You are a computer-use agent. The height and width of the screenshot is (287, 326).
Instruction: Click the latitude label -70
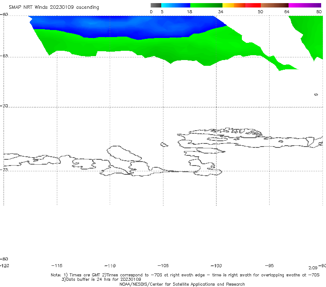4,106
